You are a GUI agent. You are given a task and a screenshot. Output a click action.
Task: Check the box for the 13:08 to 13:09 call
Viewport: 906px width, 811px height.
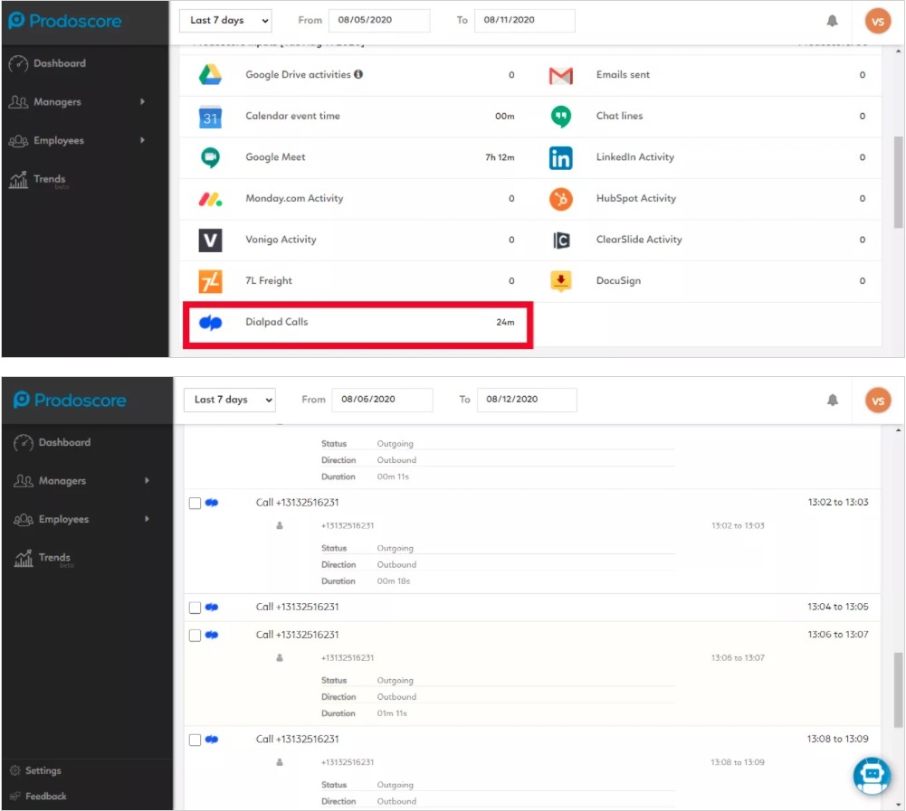(195, 740)
